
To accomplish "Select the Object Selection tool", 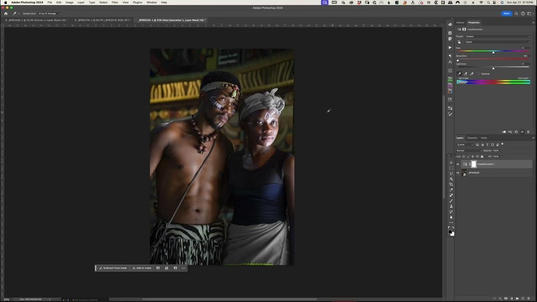I will point(451,179).
